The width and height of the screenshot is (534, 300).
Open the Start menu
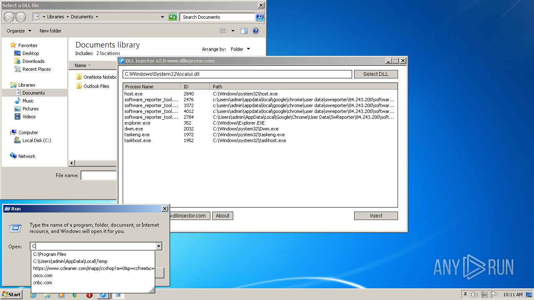[11, 295]
